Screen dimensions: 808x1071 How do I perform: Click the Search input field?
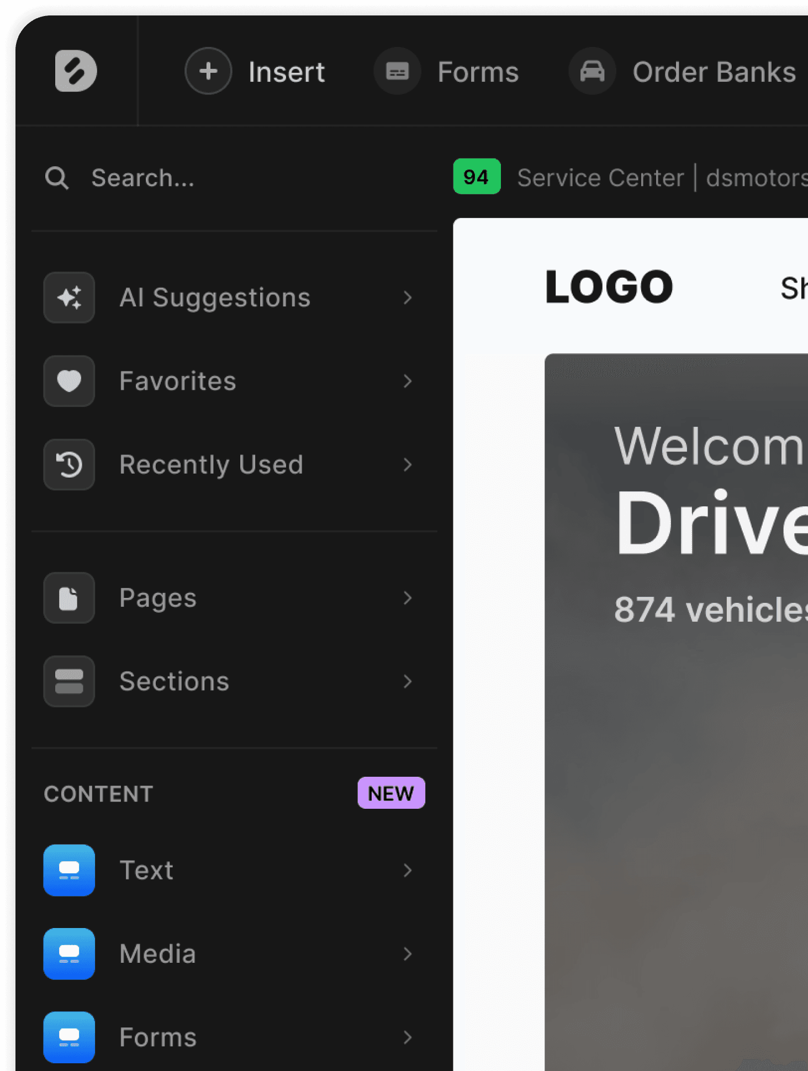click(249, 178)
